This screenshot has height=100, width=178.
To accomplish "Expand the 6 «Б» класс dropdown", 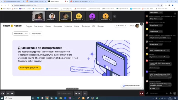I will (x=121, y=26).
